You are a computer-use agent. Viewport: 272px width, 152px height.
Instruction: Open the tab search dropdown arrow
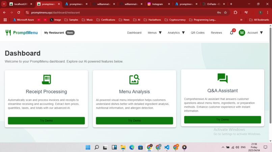[4, 4]
